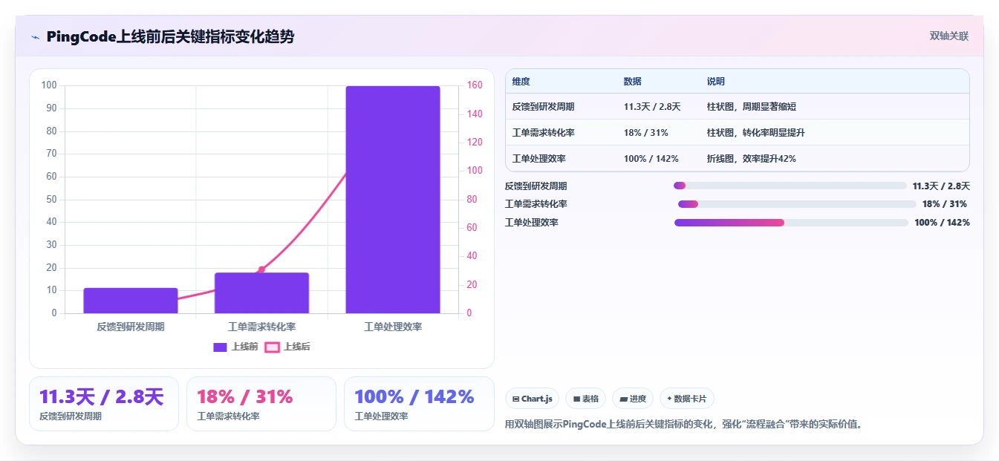Click the 工单需求转化率 progress bar
The width and height of the screenshot is (999, 461).
click(797, 204)
